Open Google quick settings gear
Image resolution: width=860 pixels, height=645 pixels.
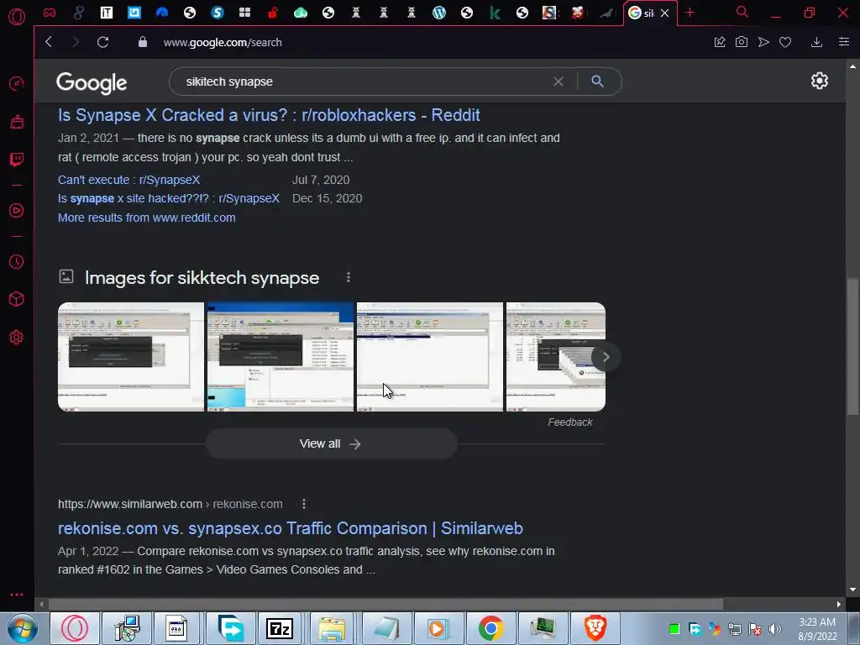(820, 81)
